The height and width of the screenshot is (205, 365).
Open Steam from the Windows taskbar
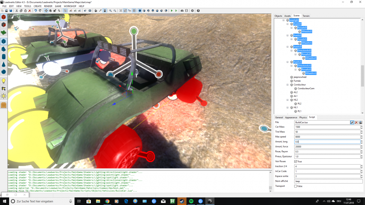coord(182,201)
